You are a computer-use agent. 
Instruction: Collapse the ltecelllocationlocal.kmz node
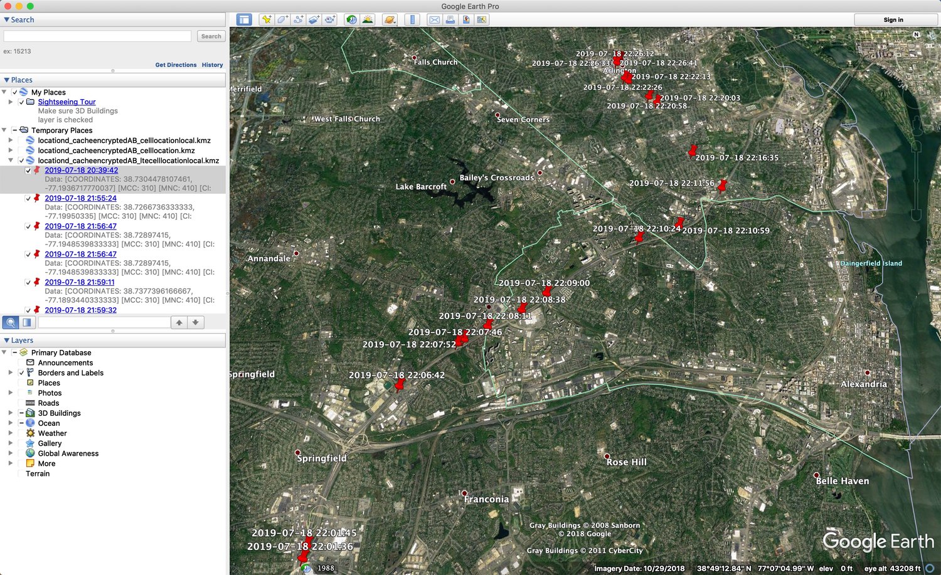point(11,161)
